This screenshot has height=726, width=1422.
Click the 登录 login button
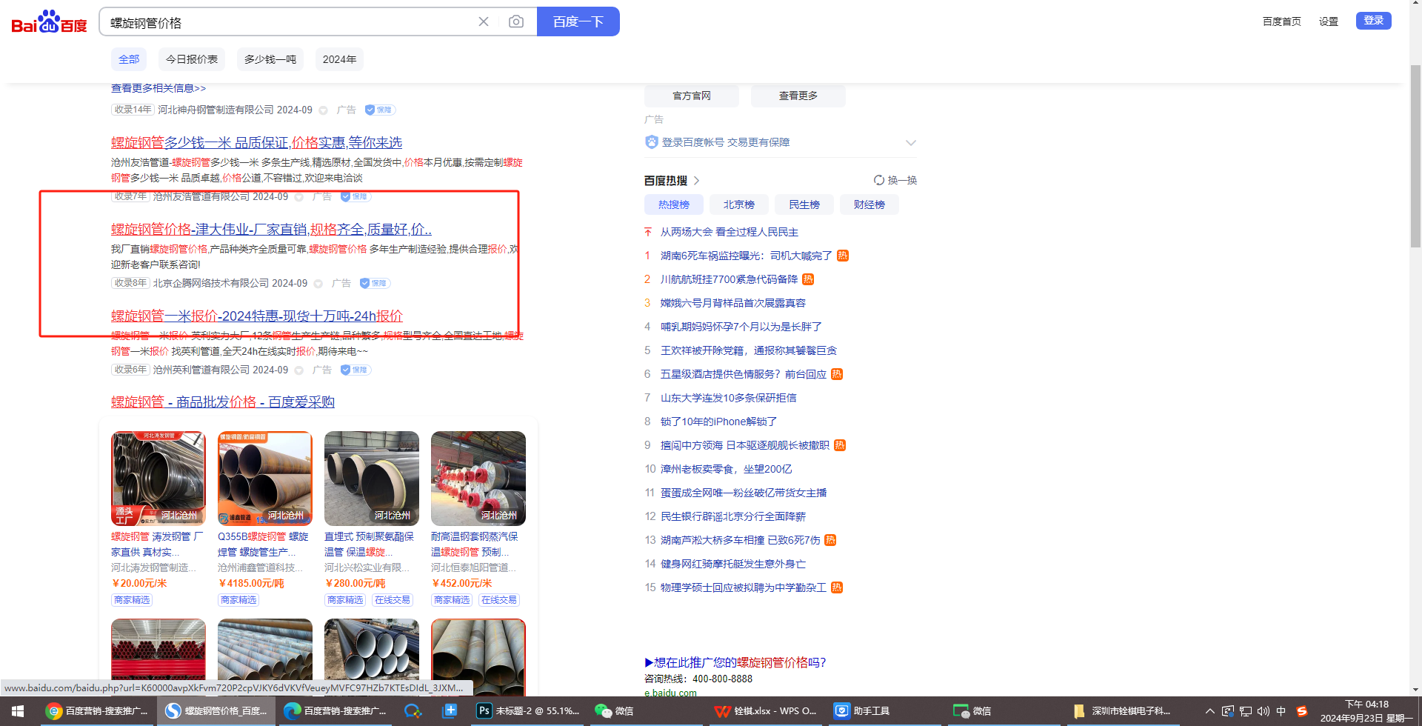pyautogui.click(x=1373, y=21)
